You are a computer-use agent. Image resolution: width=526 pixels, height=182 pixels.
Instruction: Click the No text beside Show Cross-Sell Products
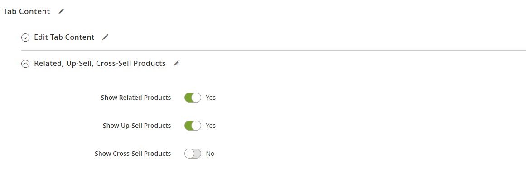[210, 154]
